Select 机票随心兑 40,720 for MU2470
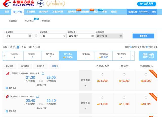The width and height of the screenshot is (162, 117). (x=146, y=98)
